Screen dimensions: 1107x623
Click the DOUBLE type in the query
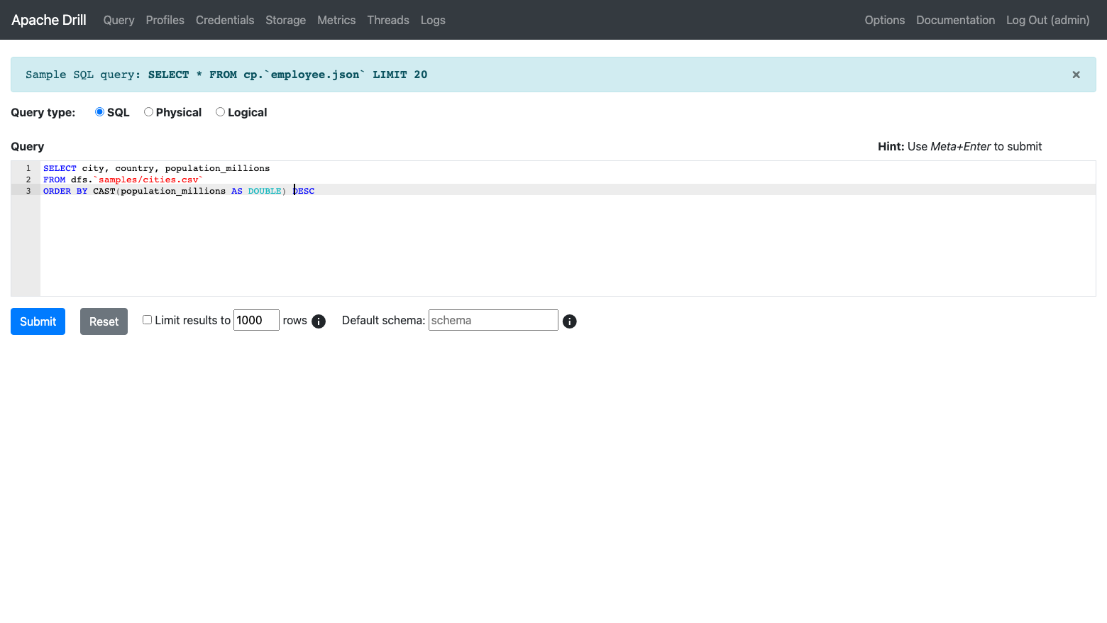point(265,191)
